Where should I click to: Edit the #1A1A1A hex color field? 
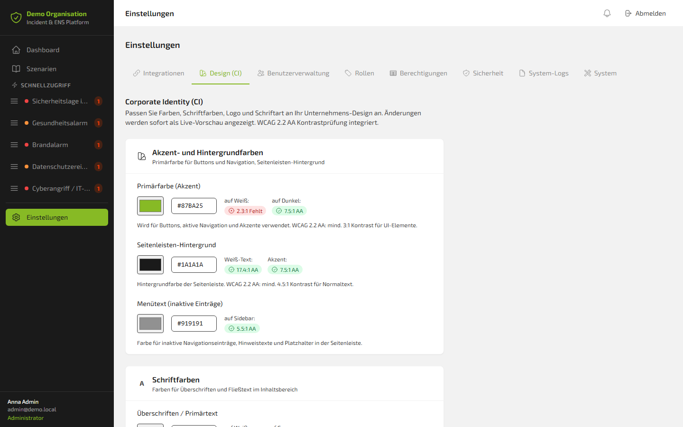click(194, 265)
